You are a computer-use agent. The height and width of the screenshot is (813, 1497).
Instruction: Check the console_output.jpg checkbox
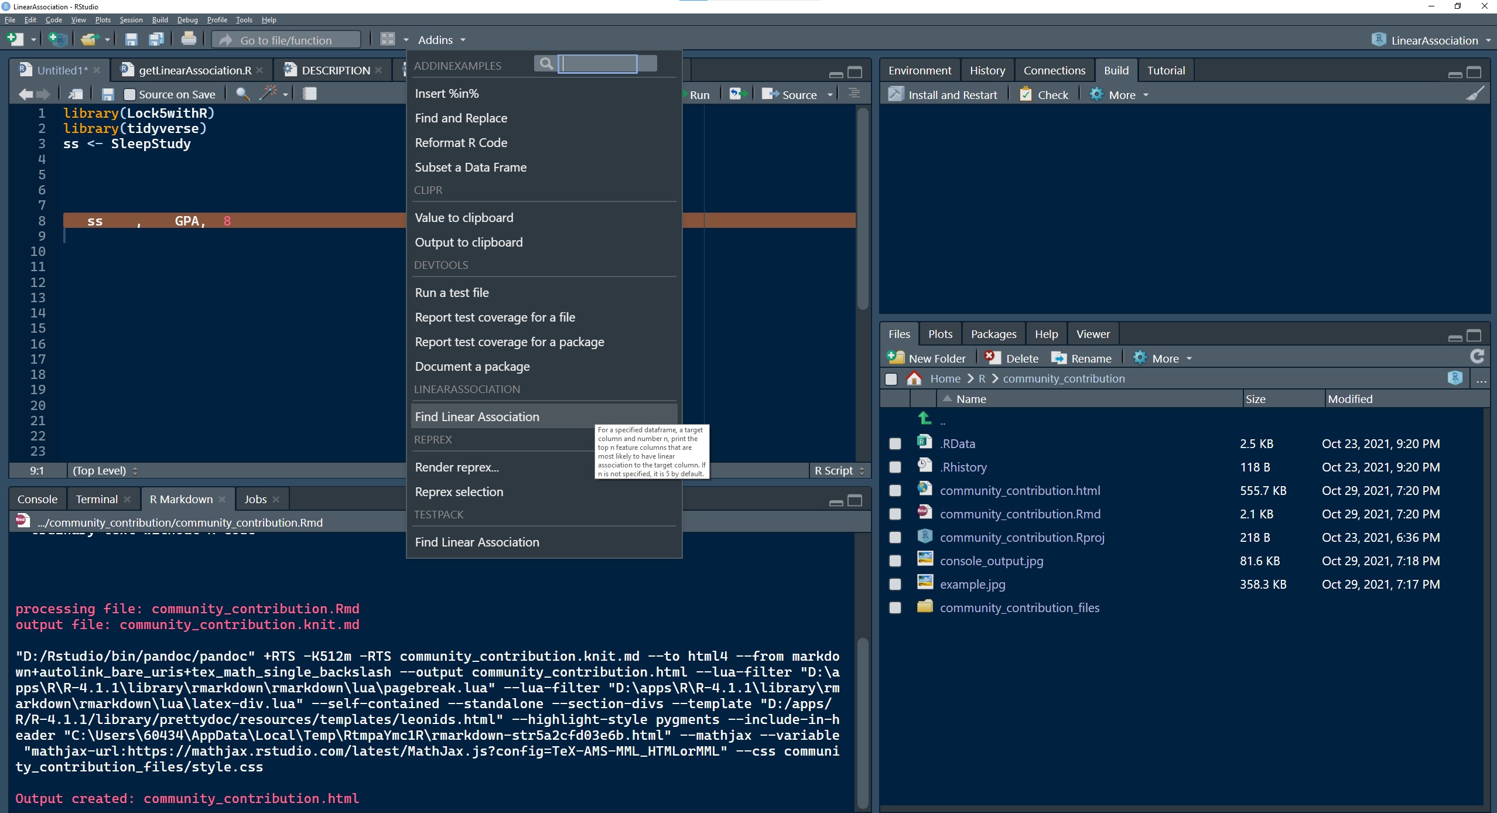pos(895,561)
